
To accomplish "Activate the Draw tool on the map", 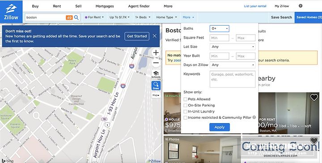I will pos(156,86).
